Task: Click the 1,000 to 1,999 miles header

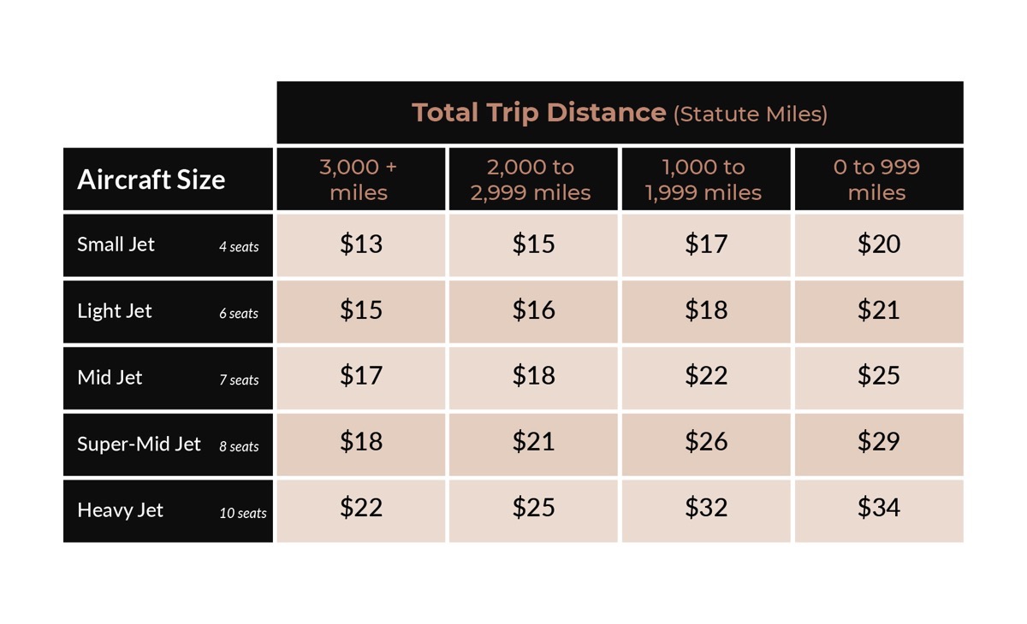Action: pos(706,180)
